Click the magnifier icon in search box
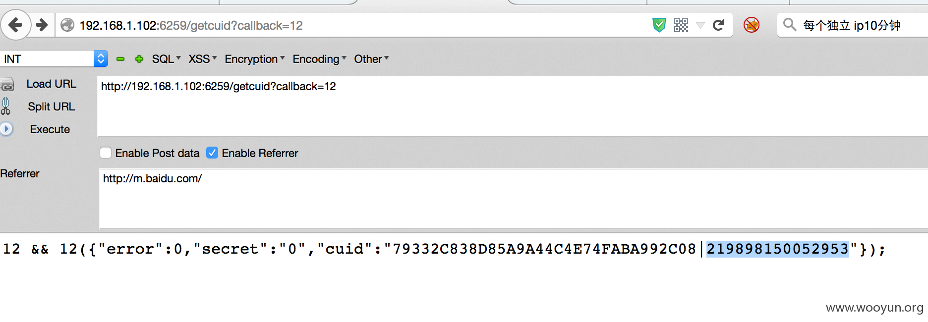 (x=789, y=24)
